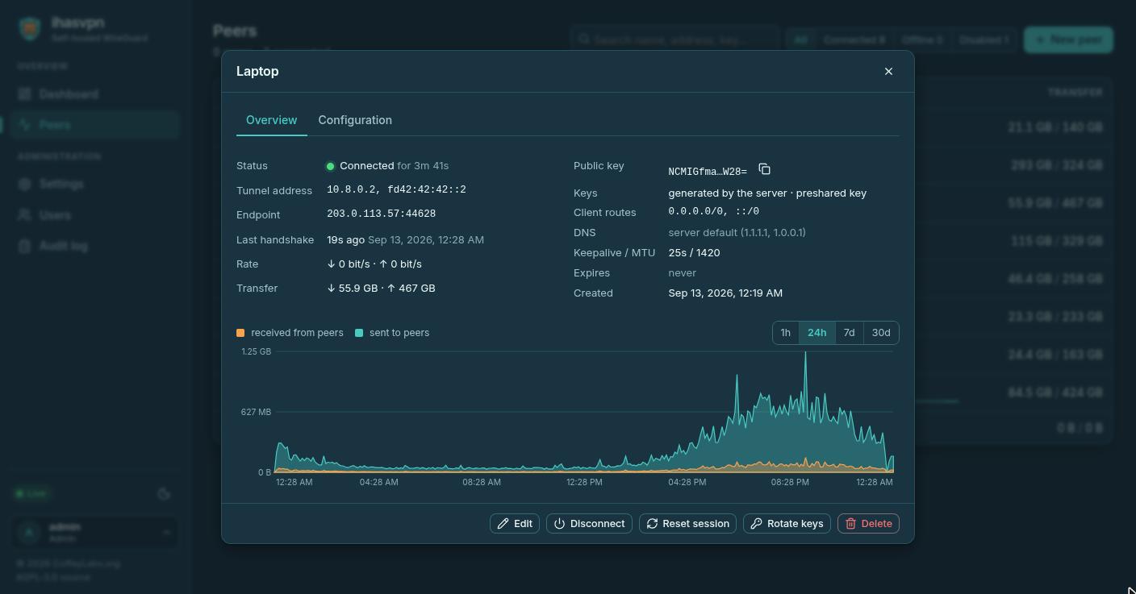1136x594 pixels.
Task: Click the Keepalive / MTU value 25s / 1420
Action: pyautogui.click(x=694, y=252)
